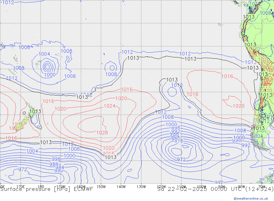Click the 120W longitude label
Screen dimensions: 274x201
pyautogui.click(x=161, y=186)
